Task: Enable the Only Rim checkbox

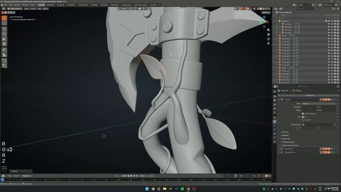Action: pos(303,120)
